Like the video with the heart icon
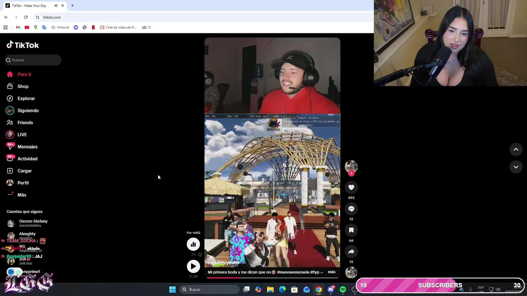The height and width of the screenshot is (296, 527). [x=351, y=187]
